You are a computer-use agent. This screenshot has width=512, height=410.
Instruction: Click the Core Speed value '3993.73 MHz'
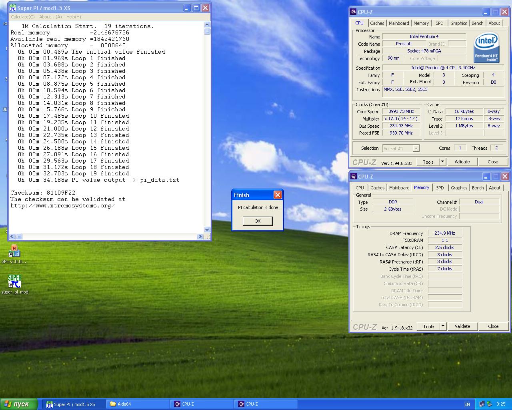pos(401,112)
